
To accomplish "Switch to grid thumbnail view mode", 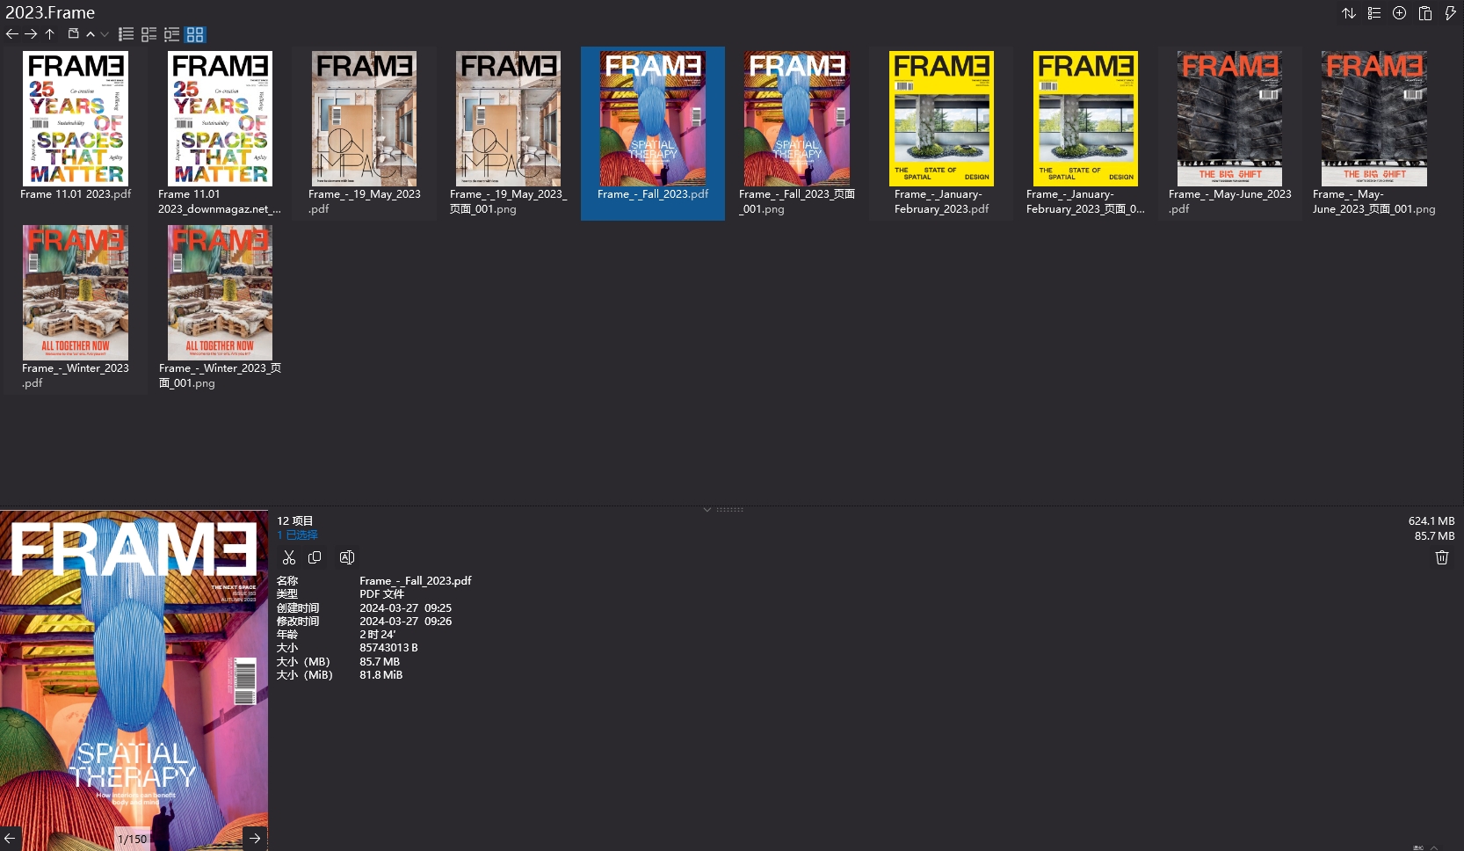I will (195, 34).
